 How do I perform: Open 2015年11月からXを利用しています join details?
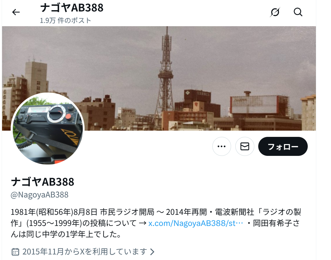[x=85, y=251]
